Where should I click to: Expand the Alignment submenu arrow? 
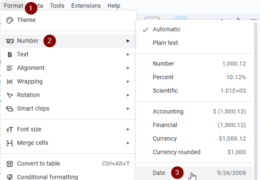coord(128,68)
